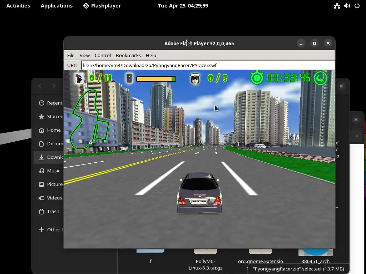This screenshot has width=366, height=274.
Task: Click the 0 / 3 lives counter
Action: point(218,78)
